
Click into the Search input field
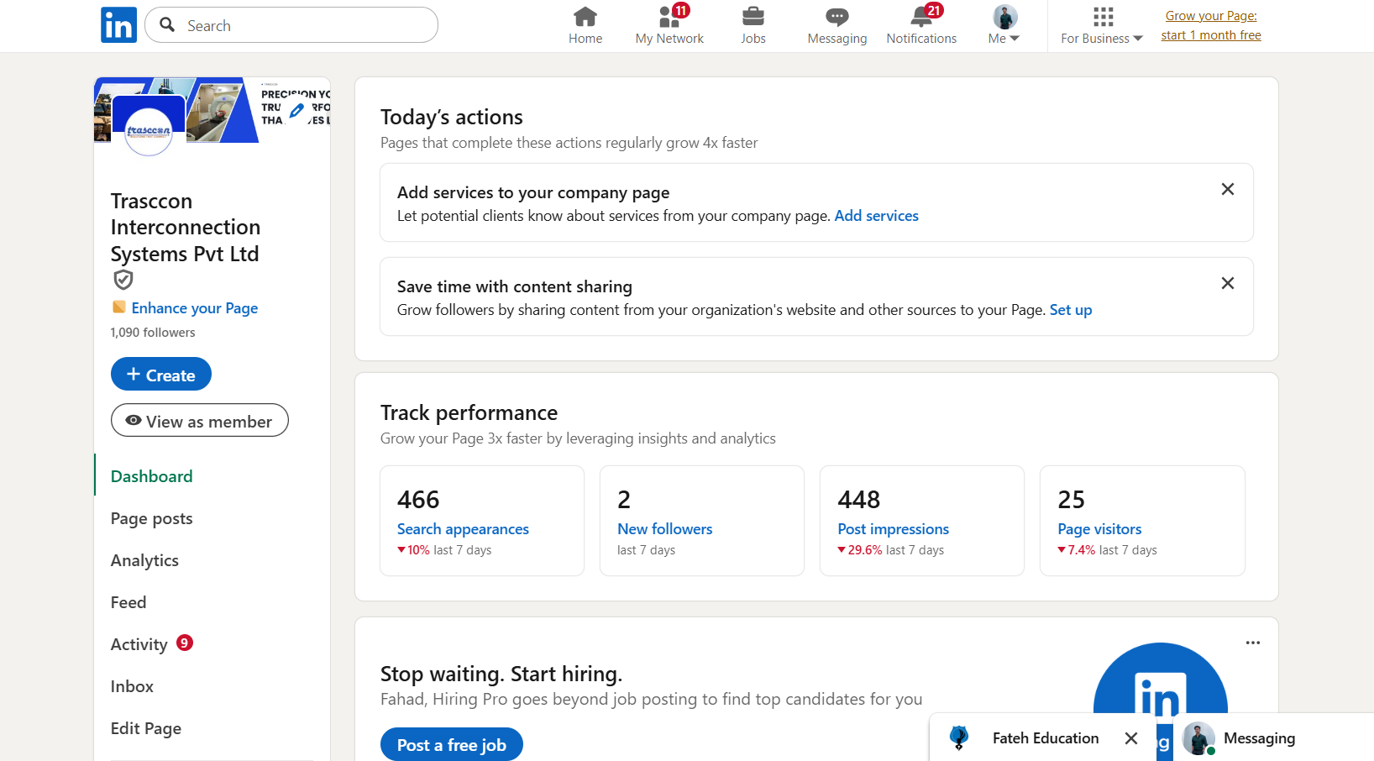(x=291, y=25)
